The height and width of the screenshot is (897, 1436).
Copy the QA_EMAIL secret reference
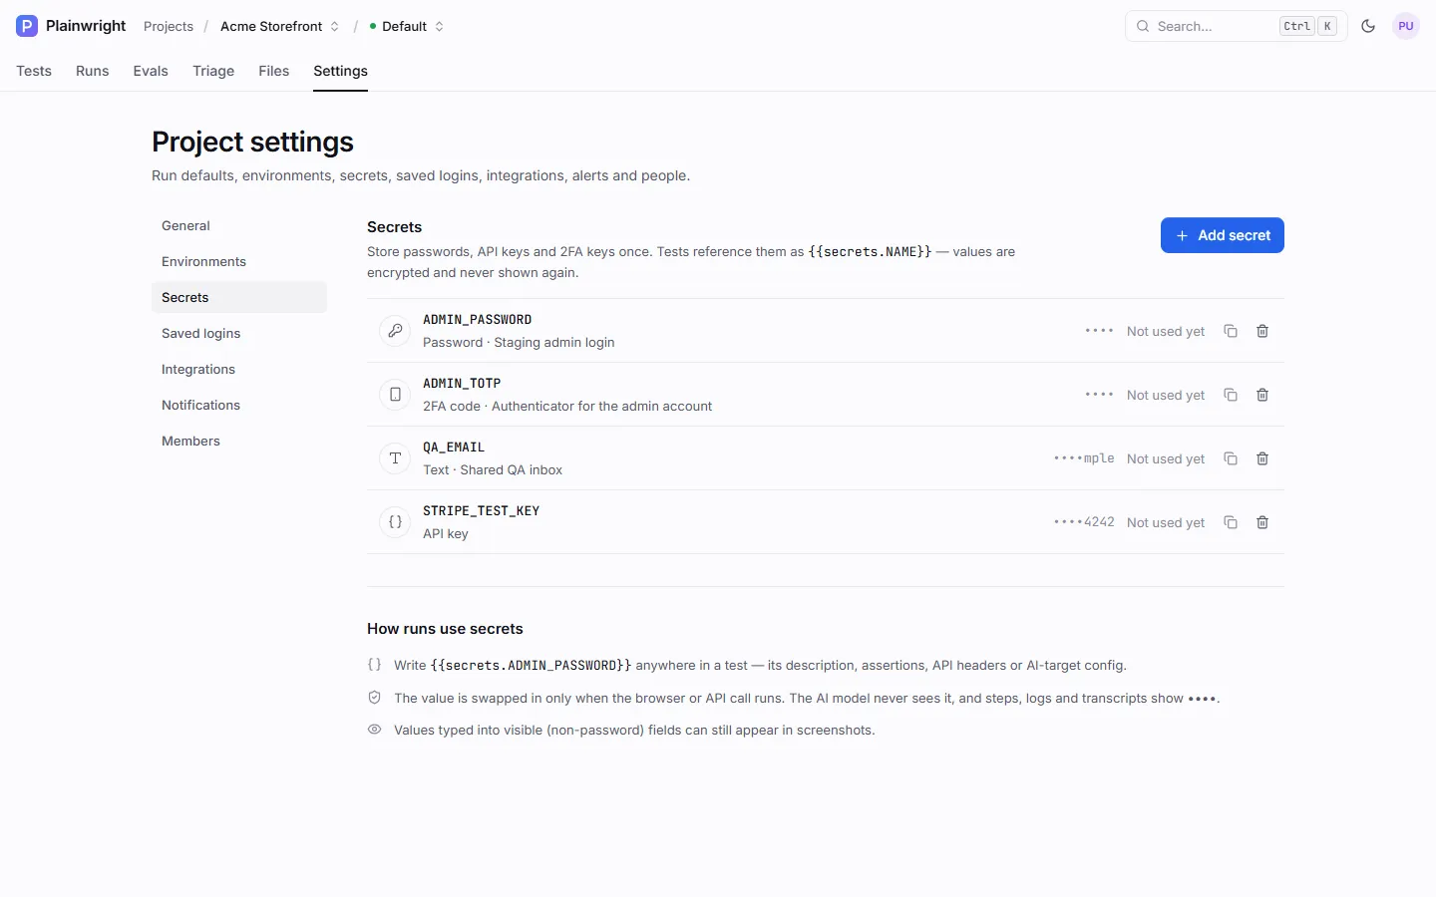[x=1231, y=458]
